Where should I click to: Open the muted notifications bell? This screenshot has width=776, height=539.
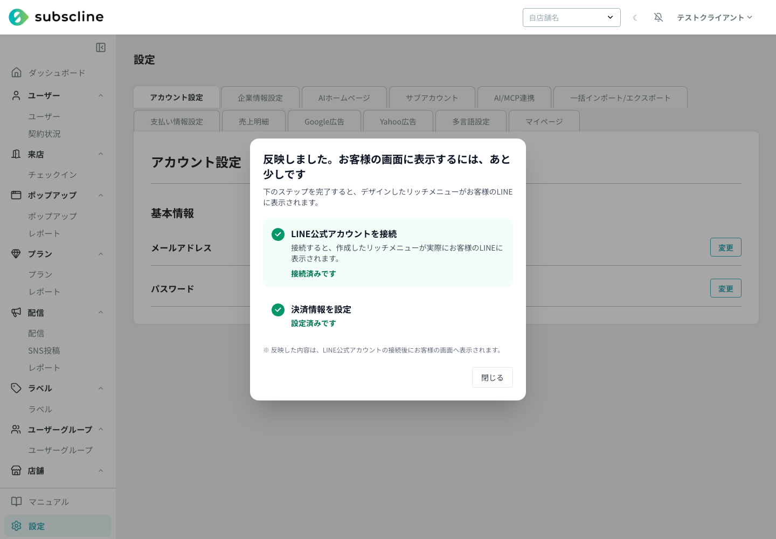[659, 17]
